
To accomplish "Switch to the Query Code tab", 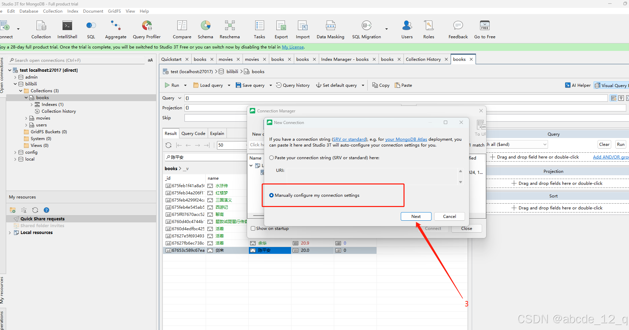I will point(193,133).
